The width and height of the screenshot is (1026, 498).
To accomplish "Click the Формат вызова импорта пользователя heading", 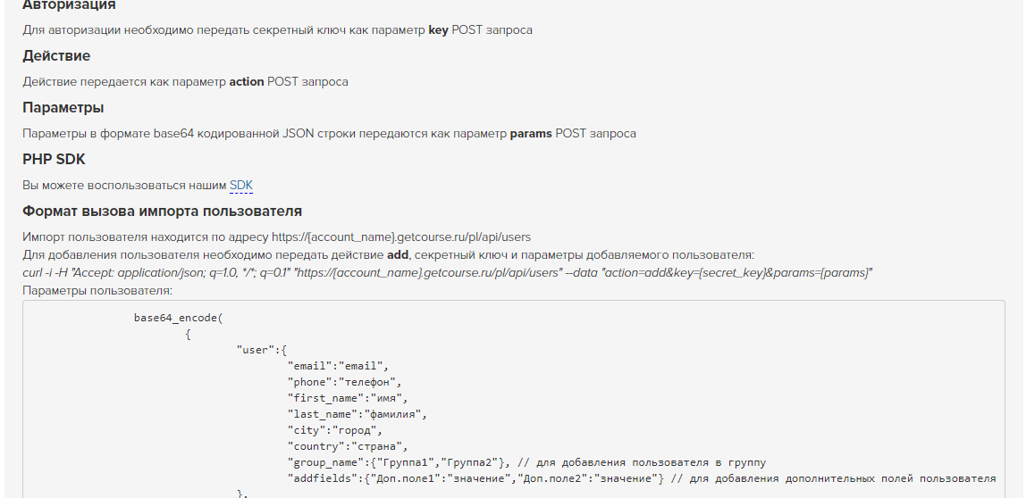I will tap(163, 212).
